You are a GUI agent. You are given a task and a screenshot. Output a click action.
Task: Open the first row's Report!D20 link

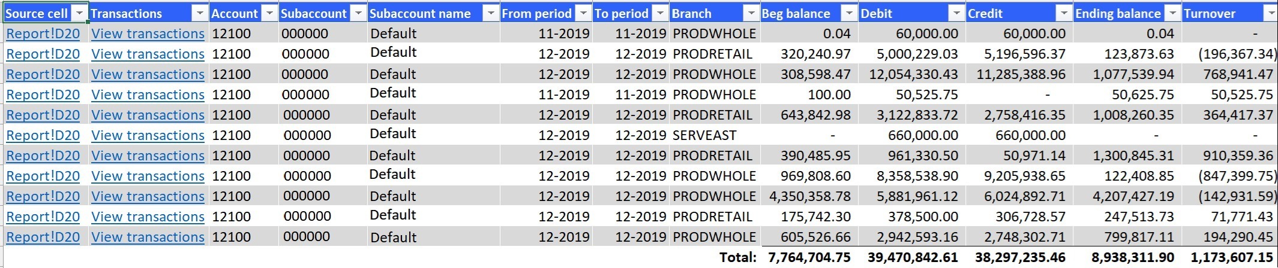[x=43, y=33]
